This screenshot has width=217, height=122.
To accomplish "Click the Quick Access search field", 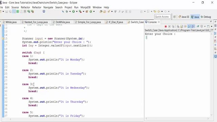I will click(162, 17).
